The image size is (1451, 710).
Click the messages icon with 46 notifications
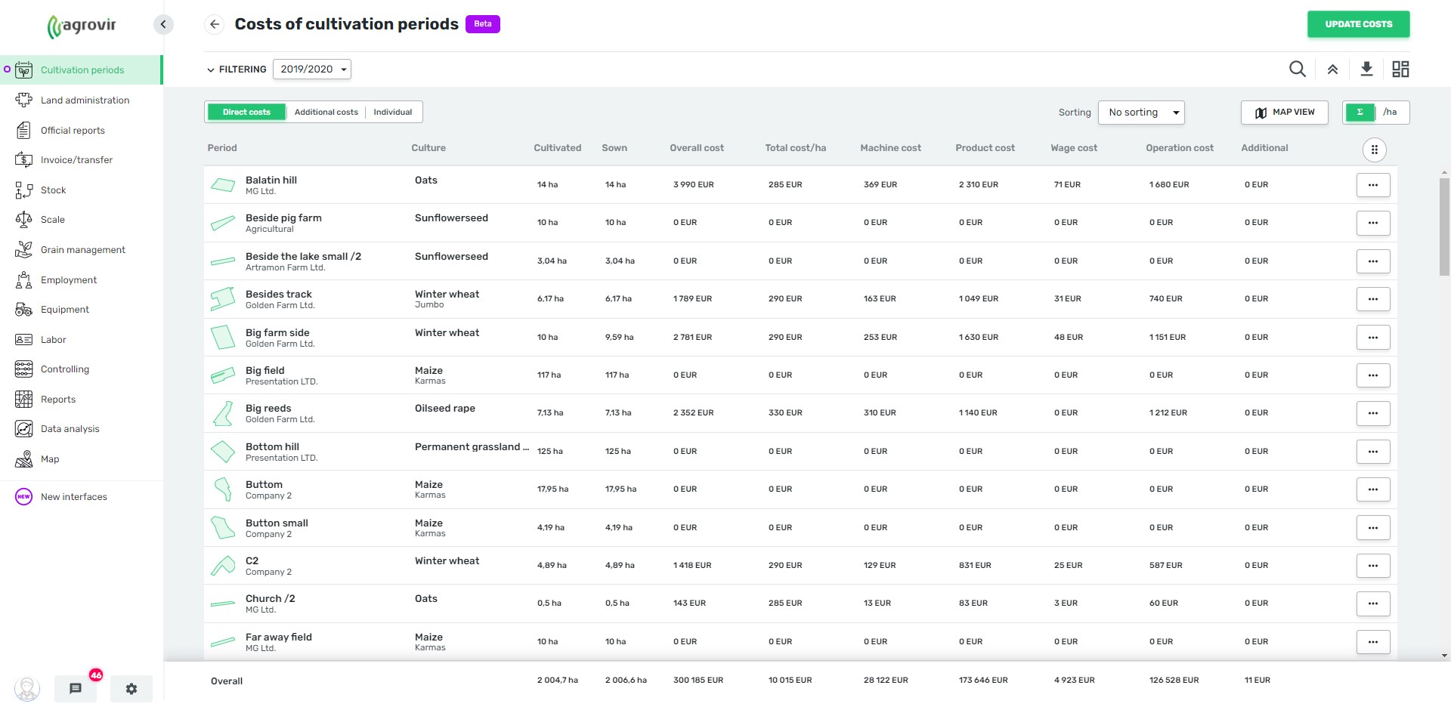75,688
